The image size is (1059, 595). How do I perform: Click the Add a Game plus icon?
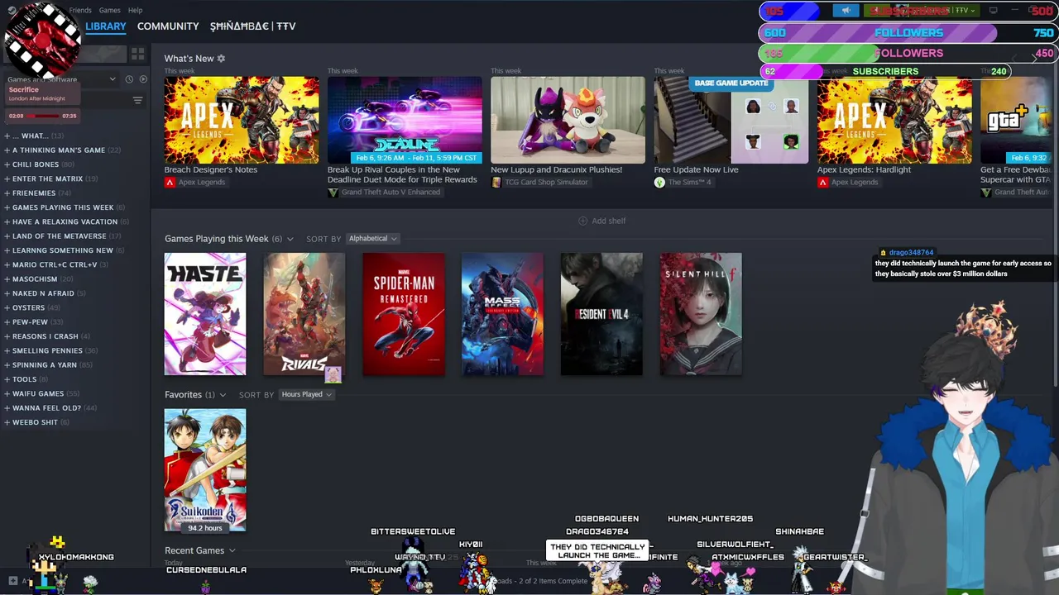tap(12, 581)
